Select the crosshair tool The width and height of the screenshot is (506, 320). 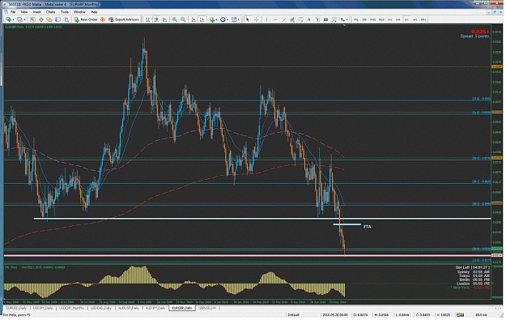pyautogui.click(x=256, y=19)
